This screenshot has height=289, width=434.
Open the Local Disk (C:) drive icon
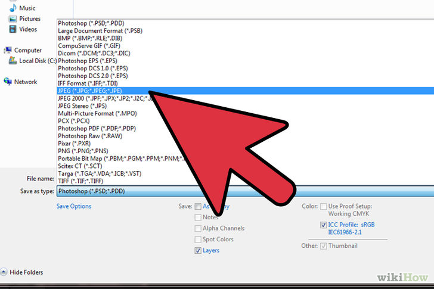(13, 61)
